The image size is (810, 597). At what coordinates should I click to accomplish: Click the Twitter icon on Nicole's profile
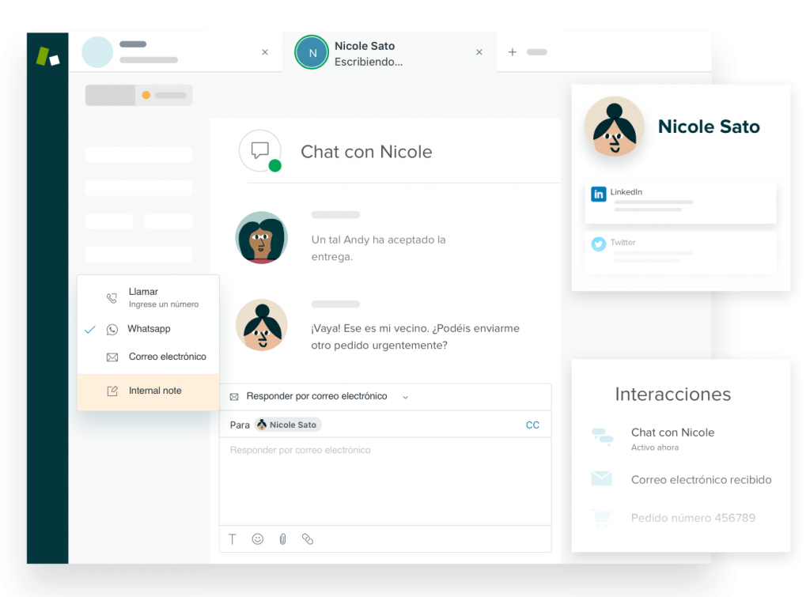point(599,244)
